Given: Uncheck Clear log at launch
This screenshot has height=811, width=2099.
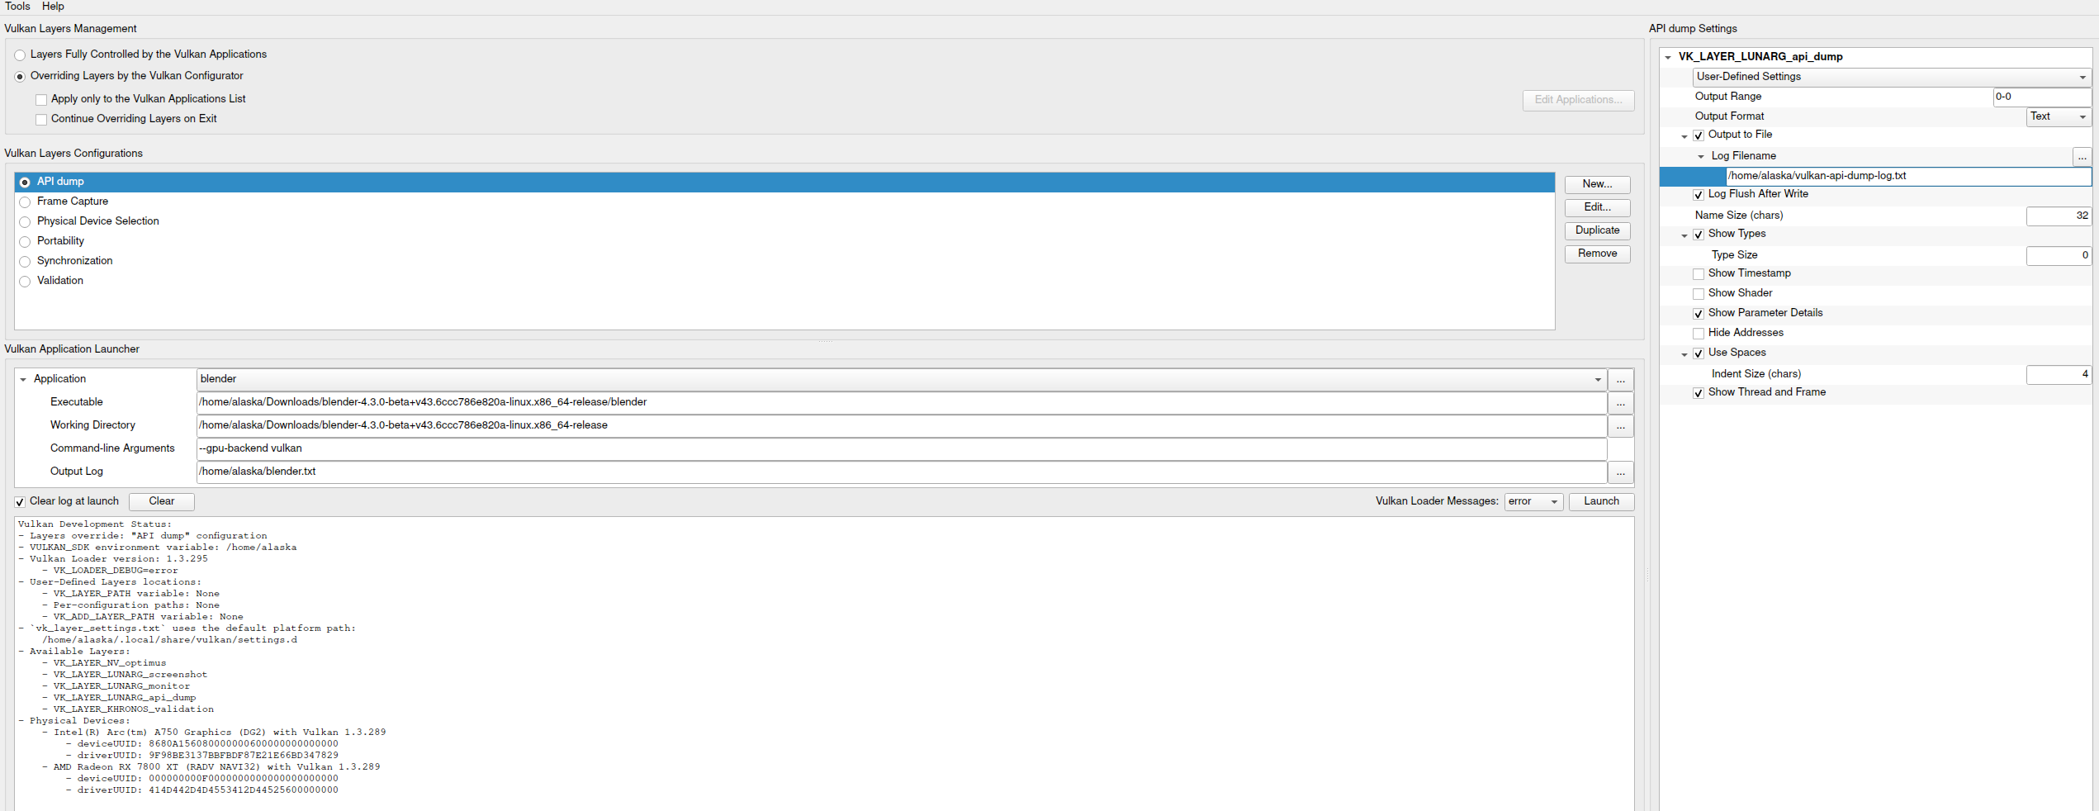Looking at the screenshot, I should point(20,502).
